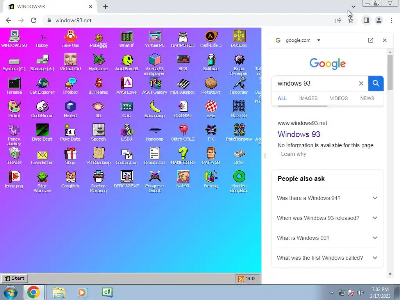The image size is (400, 300).
Task: Open side panel page in new tab
Action: (x=370, y=40)
